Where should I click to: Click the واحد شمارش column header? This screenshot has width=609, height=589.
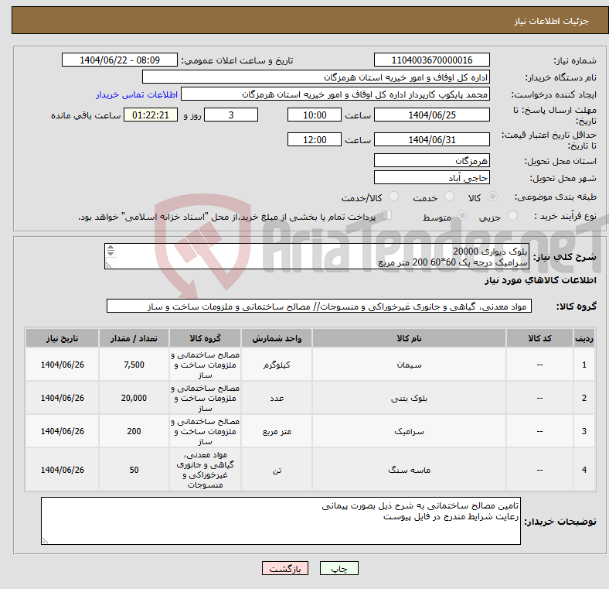(277, 338)
